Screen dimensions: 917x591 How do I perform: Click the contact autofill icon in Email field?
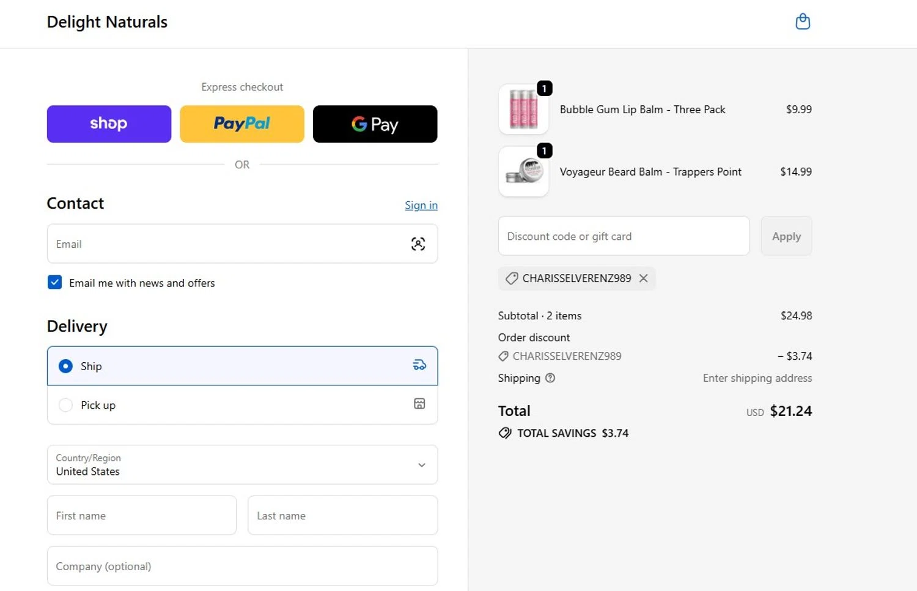point(418,244)
